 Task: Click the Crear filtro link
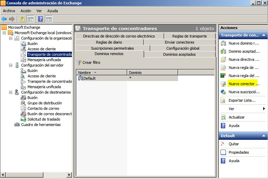tap(92, 62)
